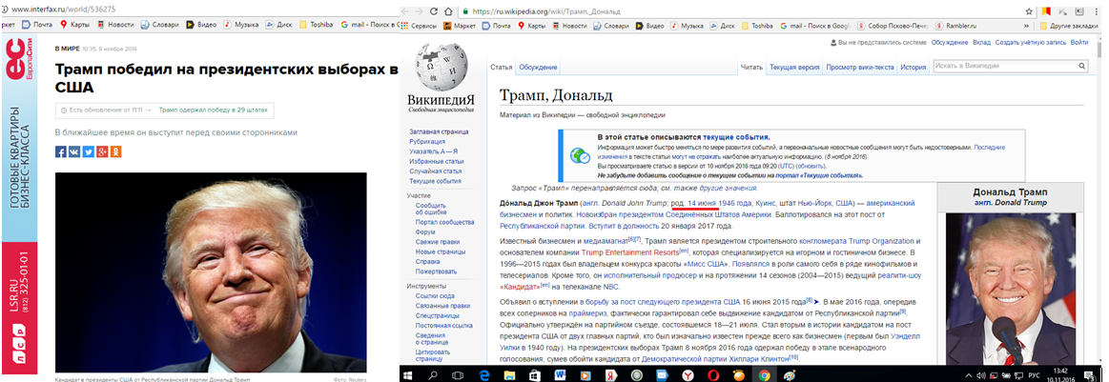Share Interfax article on Google Plus

click(102, 151)
